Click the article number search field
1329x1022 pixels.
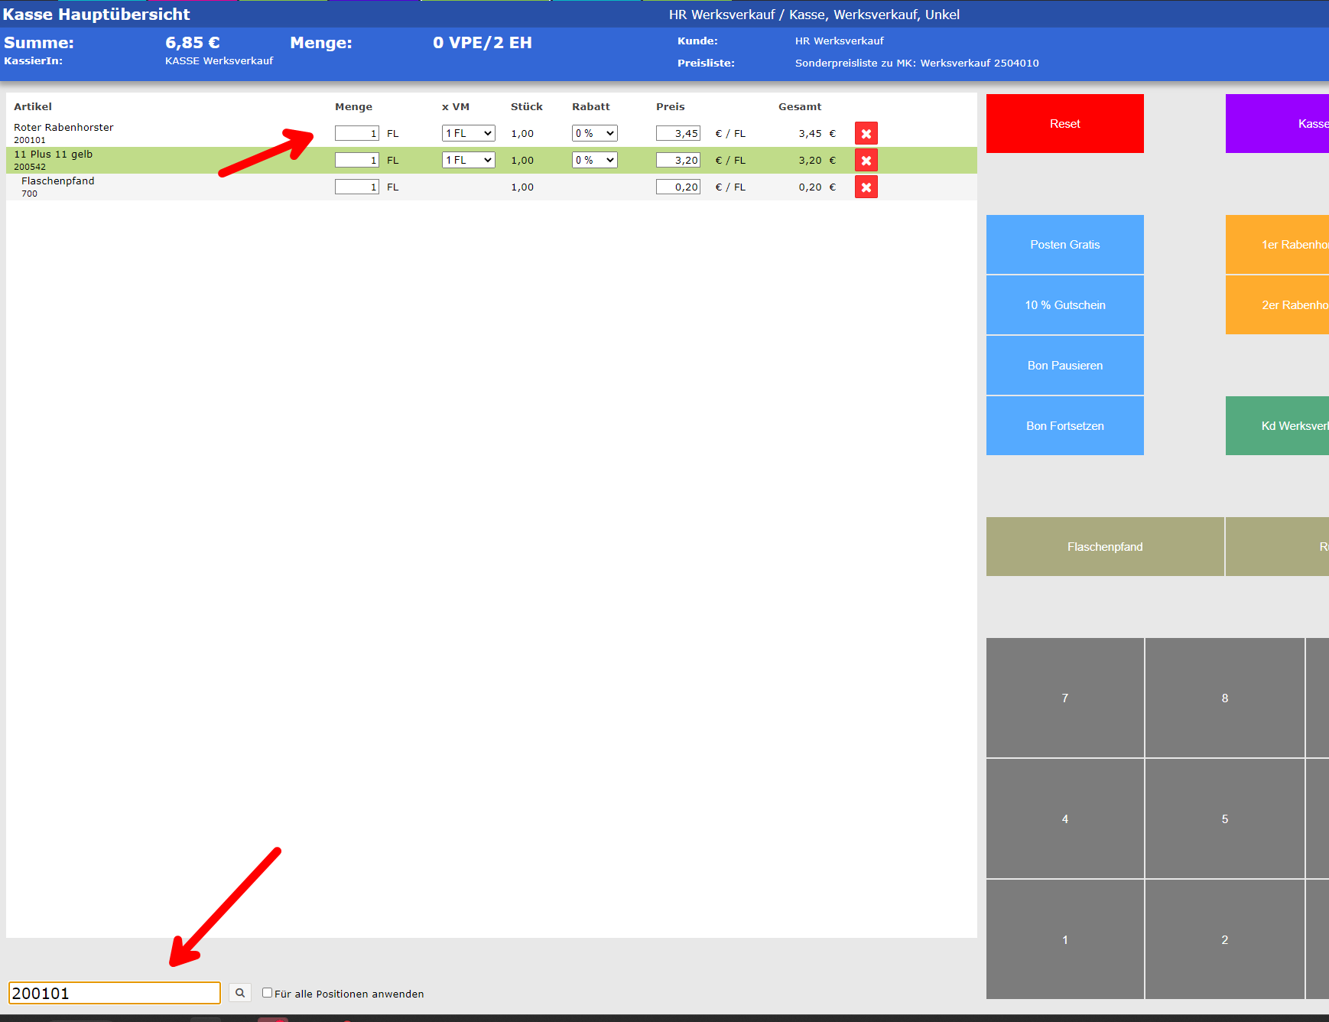click(x=115, y=993)
